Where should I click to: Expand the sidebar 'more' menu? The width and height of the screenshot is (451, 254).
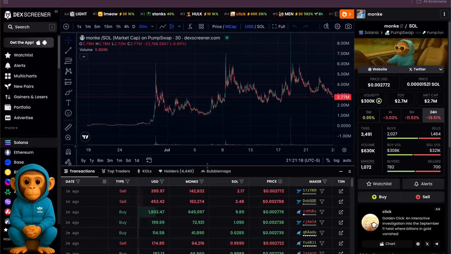[x=11, y=128]
